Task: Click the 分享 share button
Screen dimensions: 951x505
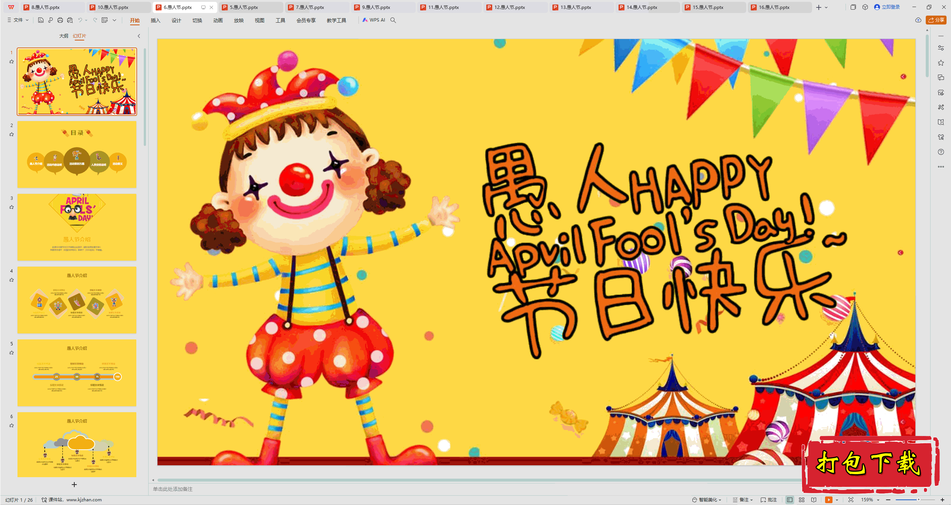Action: pos(936,20)
